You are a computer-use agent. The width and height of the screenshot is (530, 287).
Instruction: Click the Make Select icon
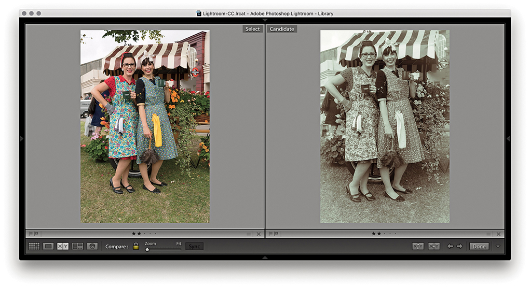coord(434,246)
